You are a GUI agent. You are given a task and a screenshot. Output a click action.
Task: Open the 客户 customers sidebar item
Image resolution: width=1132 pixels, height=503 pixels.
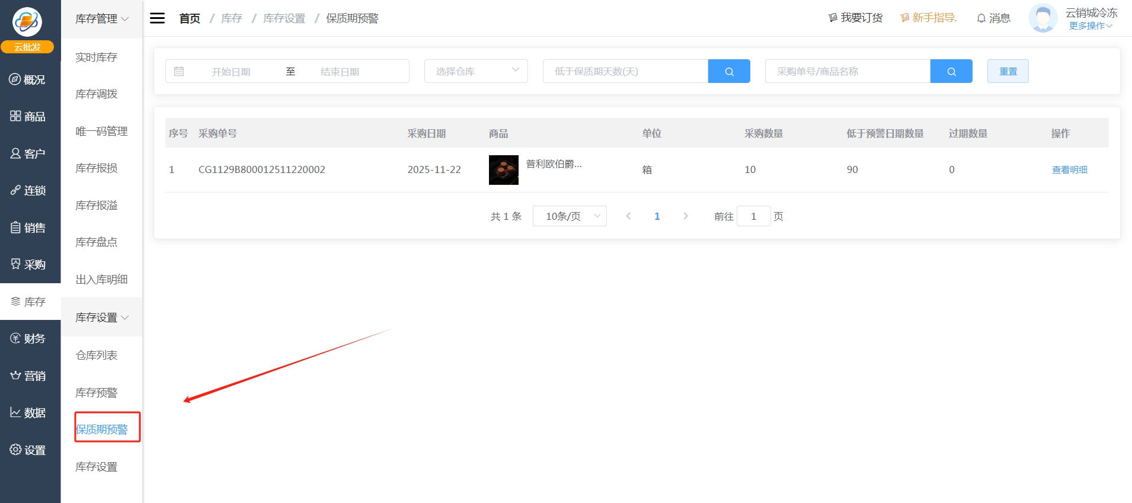[x=27, y=153]
